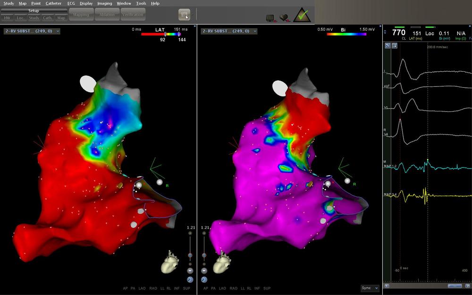Image resolution: width=472 pixels, height=295 pixels.
Task: Expand the Sync dropdown
Action: (x=370, y=288)
